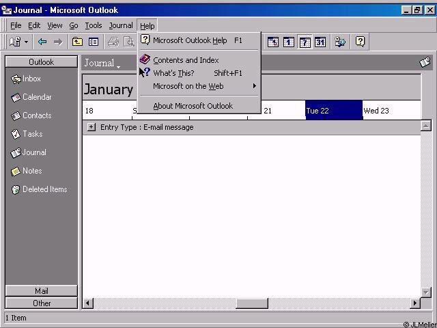The height and width of the screenshot is (328, 437).
Task: Click the horizontal scrollbar thumb
Action: (x=252, y=303)
